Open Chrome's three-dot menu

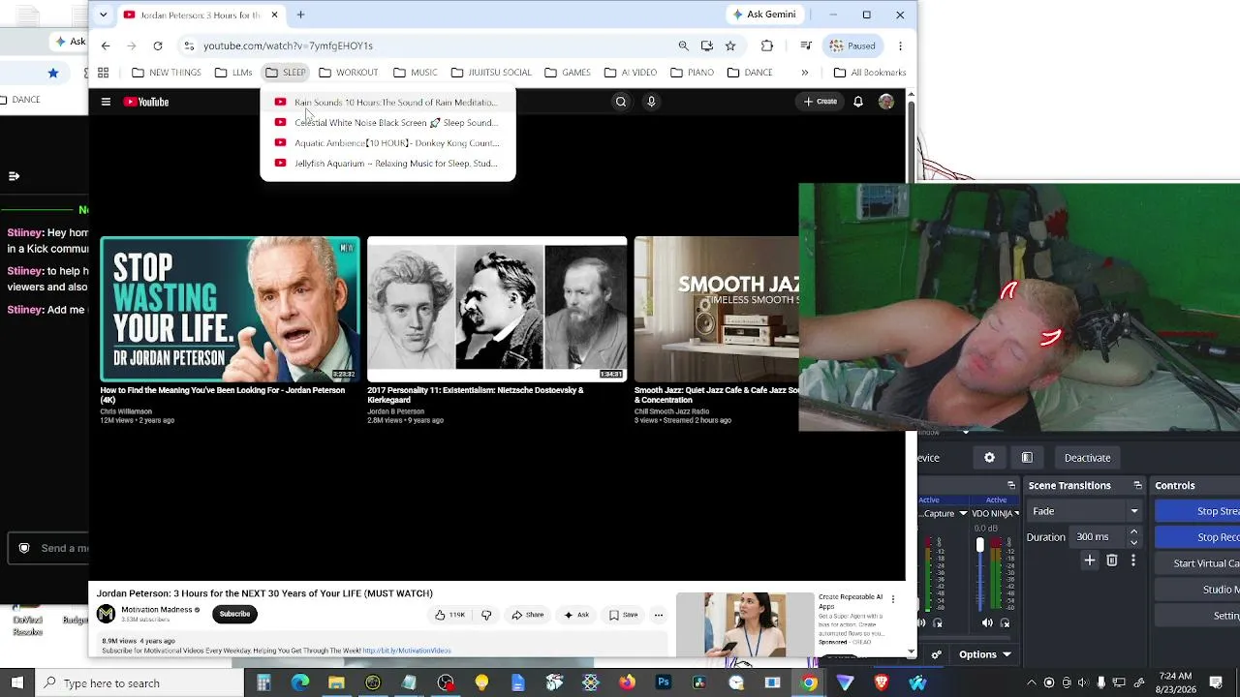(x=900, y=45)
